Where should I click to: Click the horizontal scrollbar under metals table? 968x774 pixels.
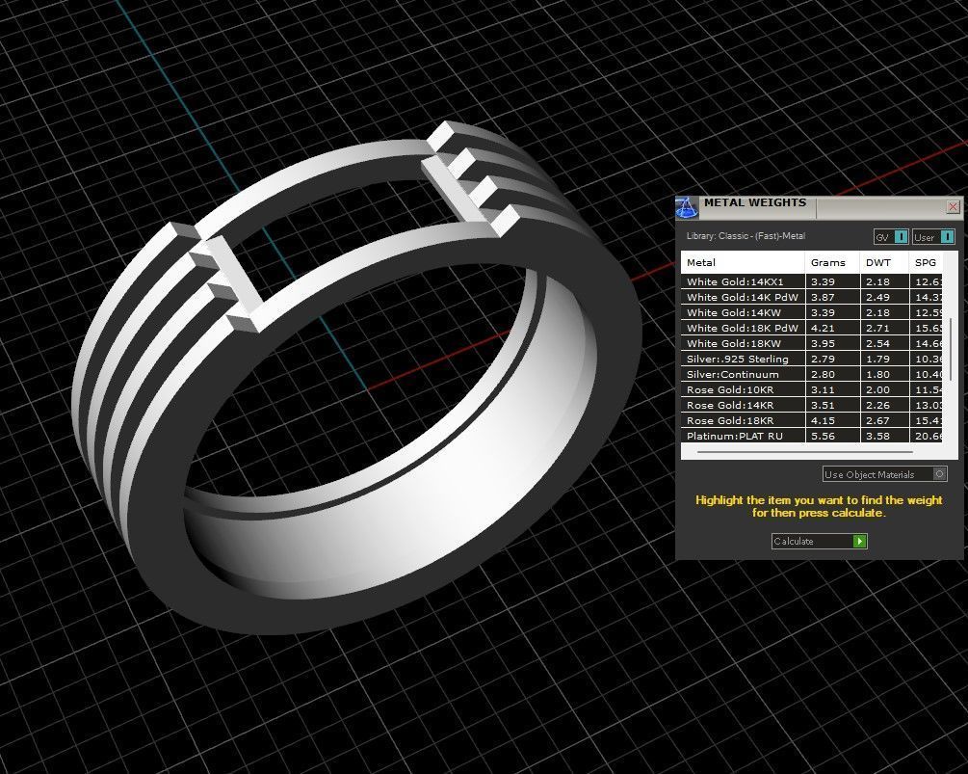pos(805,451)
